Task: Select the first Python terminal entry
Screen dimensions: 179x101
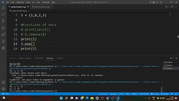Action: (171, 62)
